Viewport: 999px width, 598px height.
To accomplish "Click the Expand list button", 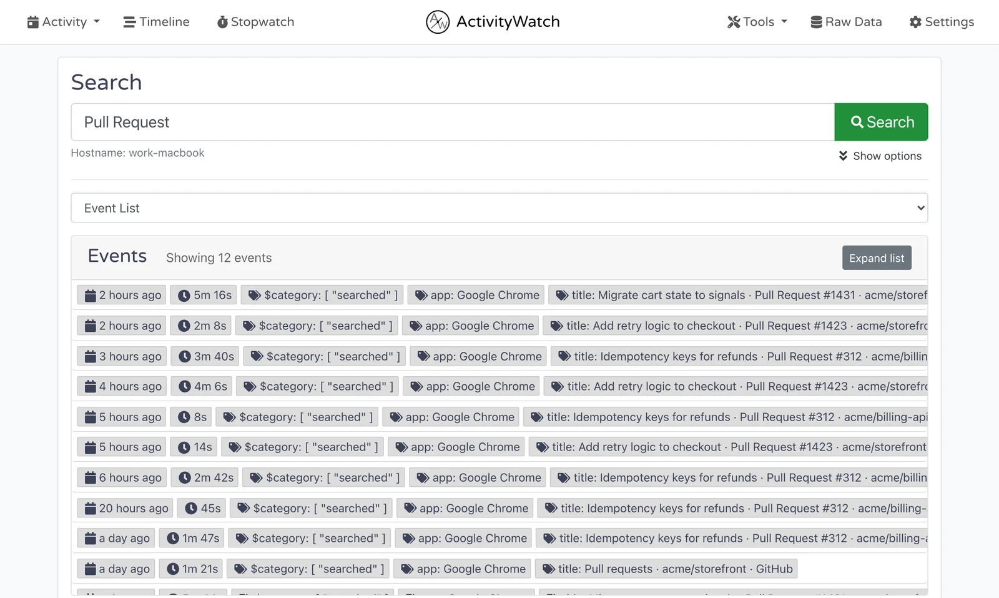I will [877, 258].
